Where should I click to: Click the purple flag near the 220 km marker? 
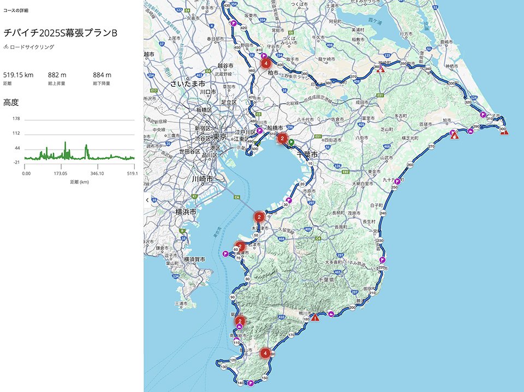coord(382,260)
